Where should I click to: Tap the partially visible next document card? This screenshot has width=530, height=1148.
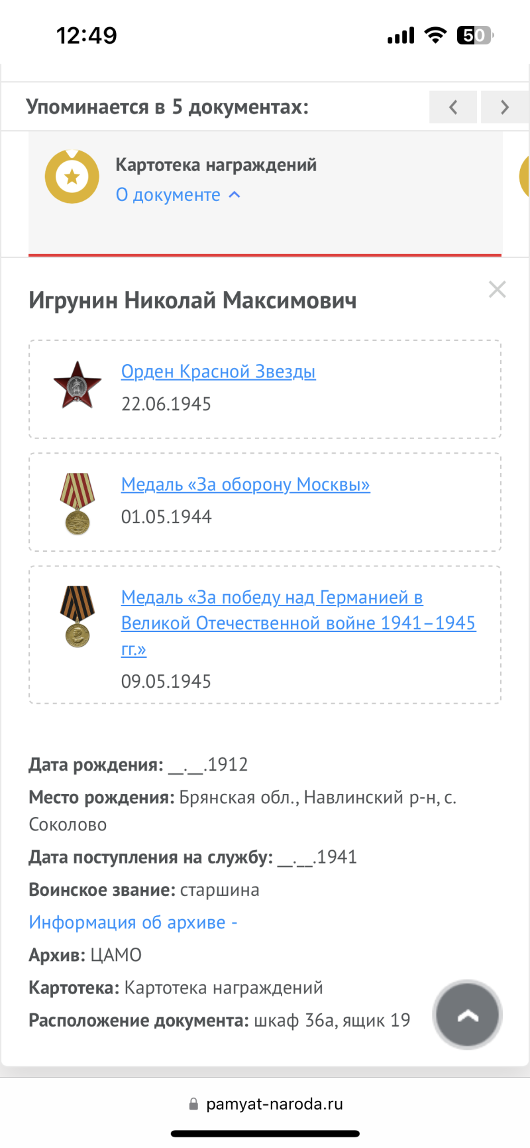pyautogui.click(x=524, y=176)
